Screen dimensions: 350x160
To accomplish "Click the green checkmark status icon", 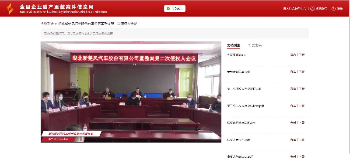I will click(x=168, y=8).
